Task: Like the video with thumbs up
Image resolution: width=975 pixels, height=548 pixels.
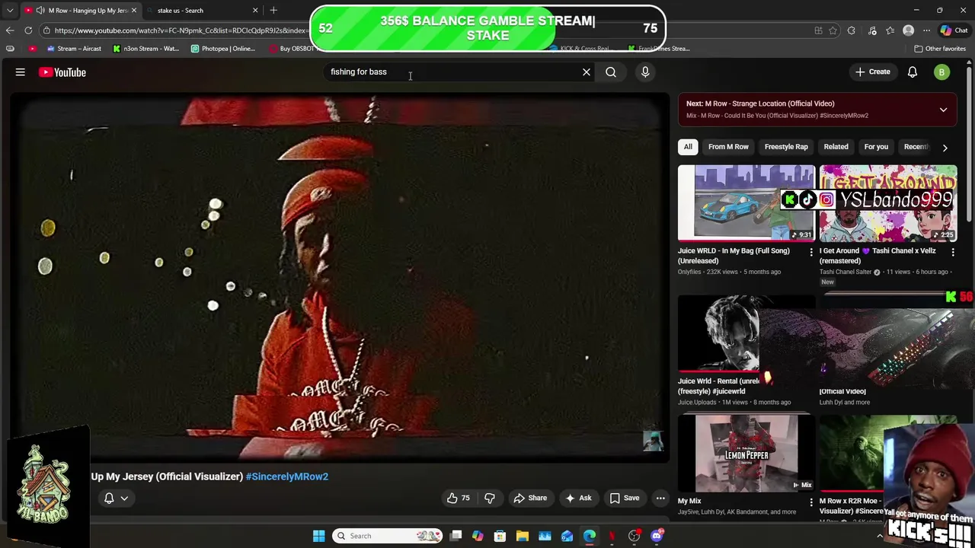Action: tap(458, 498)
